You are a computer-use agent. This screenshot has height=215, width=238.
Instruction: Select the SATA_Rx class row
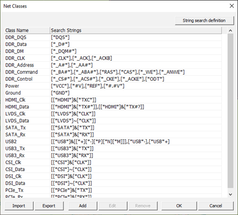113,135
